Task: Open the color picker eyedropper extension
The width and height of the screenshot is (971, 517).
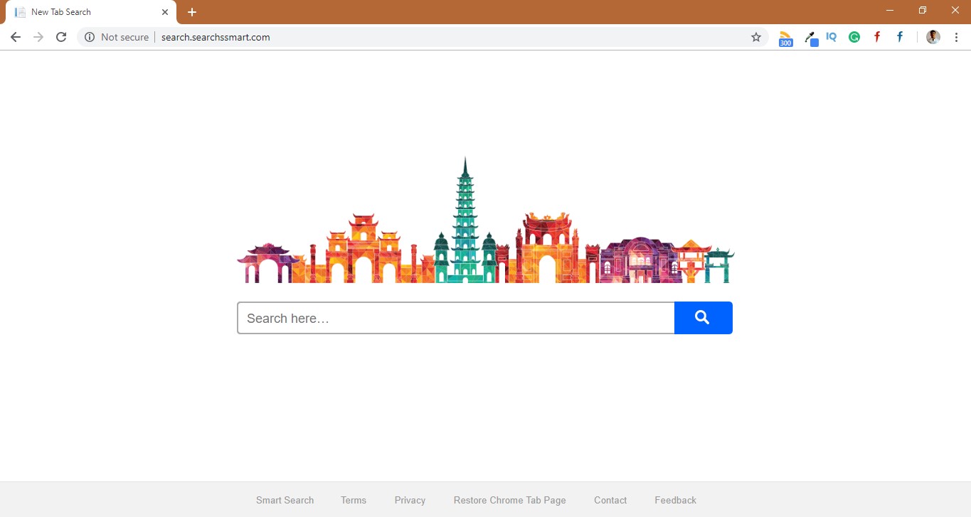Action: tap(810, 38)
